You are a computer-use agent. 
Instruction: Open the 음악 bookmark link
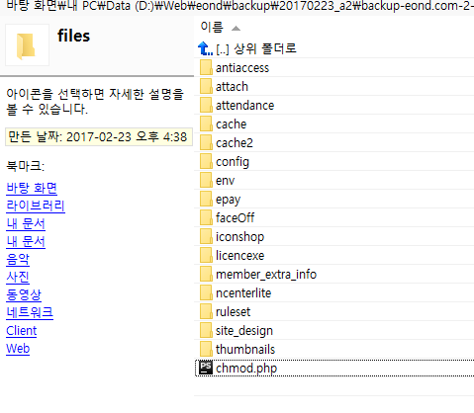18,260
